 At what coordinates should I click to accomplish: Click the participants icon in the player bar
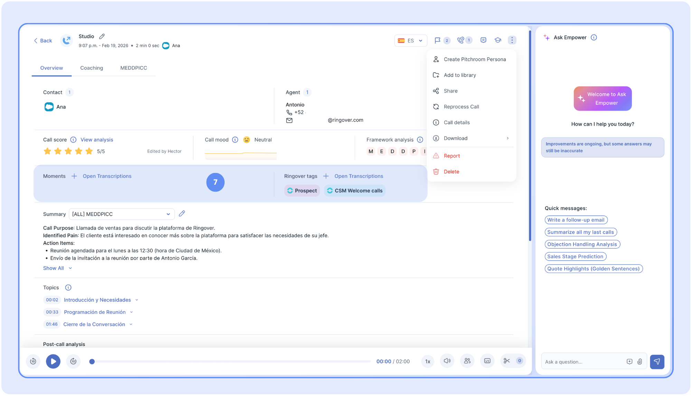point(467,361)
